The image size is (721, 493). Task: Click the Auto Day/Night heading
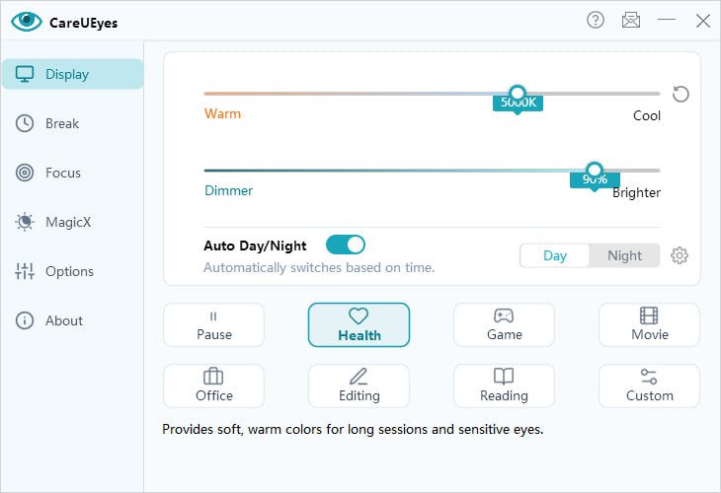click(x=255, y=246)
